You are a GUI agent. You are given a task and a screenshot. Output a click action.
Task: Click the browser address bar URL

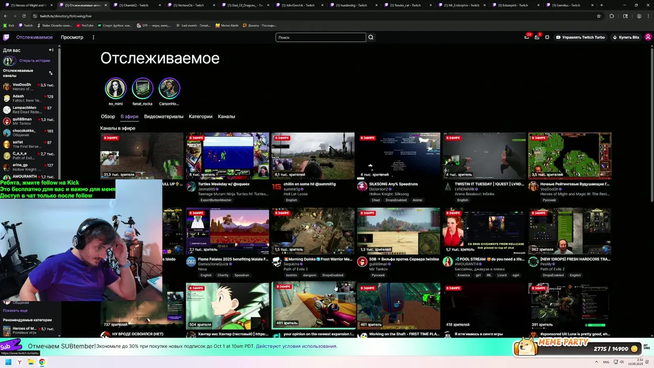66,16
